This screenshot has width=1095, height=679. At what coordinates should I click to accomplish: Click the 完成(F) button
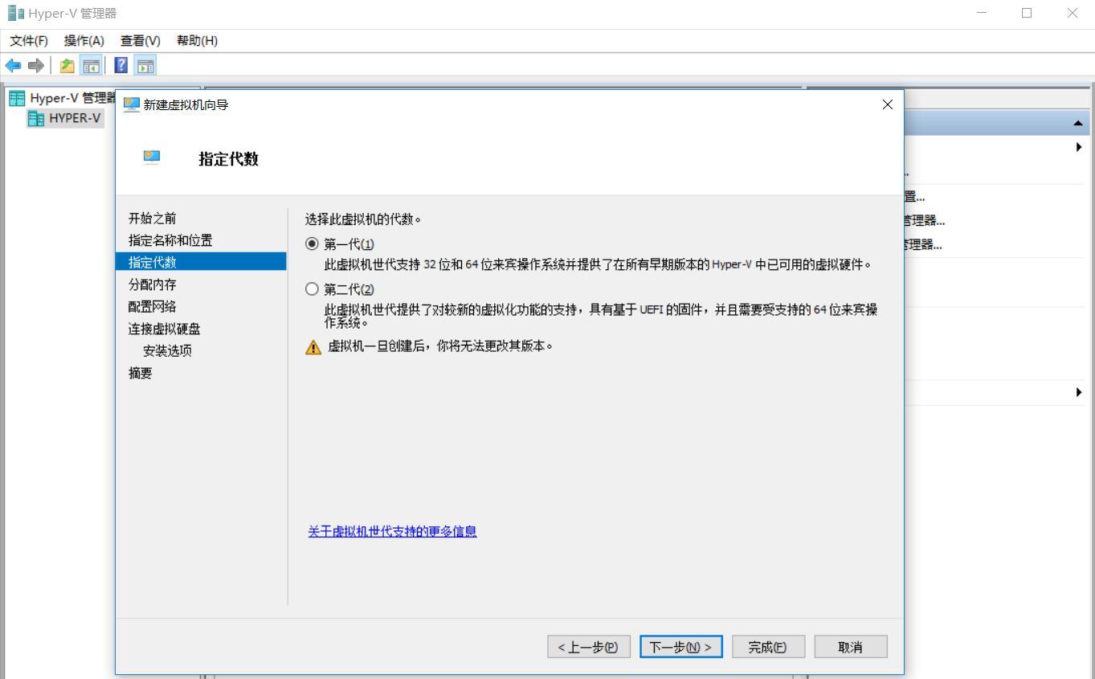769,647
